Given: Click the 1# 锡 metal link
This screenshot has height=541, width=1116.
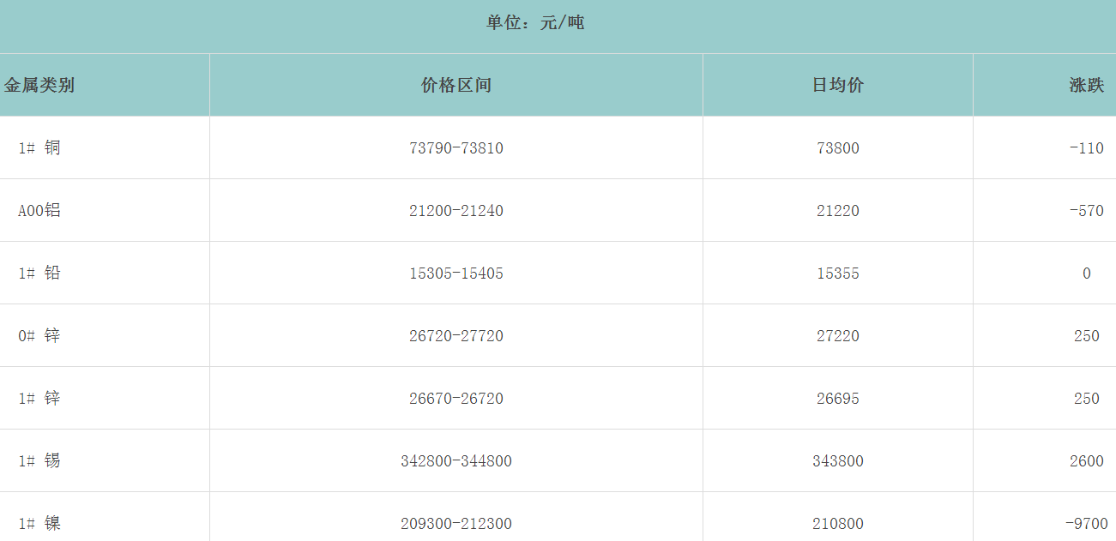Looking at the screenshot, I should tap(39, 460).
